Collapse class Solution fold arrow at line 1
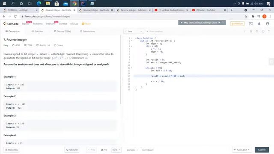This screenshot has height=154, width=274. pyautogui.click(x=131, y=38)
